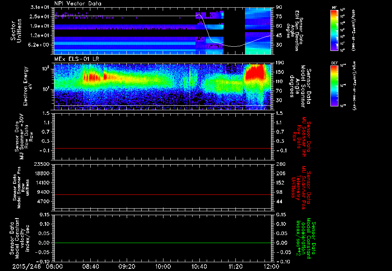This screenshot has width=392, height=271.
Task: Click the 3.1e+01 sector tick label
Action: tap(40, 7)
